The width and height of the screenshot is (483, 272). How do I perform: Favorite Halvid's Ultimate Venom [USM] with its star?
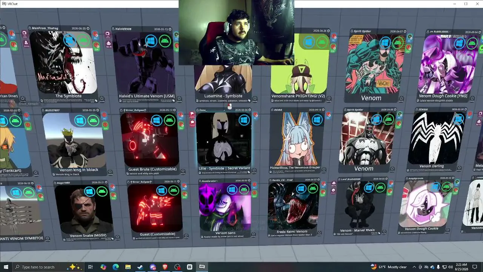pyautogui.click(x=179, y=99)
